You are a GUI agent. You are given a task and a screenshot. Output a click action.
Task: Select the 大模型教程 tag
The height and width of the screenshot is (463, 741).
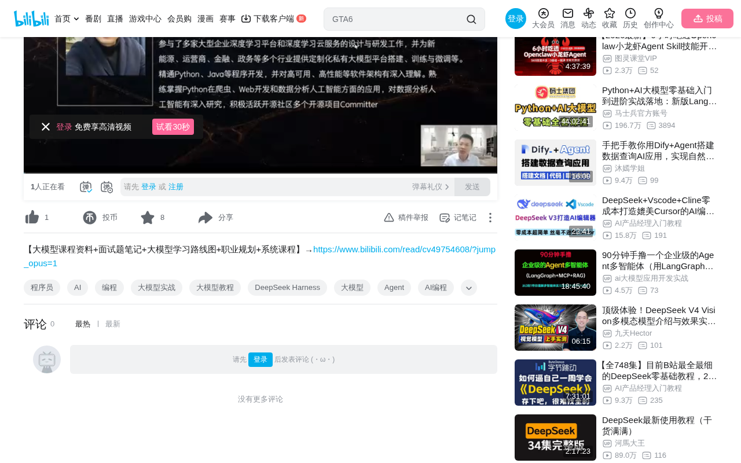coord(215,288)
